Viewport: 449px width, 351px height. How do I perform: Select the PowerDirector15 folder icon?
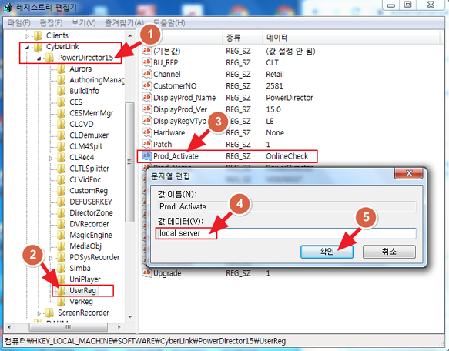[x=49, y=58]
